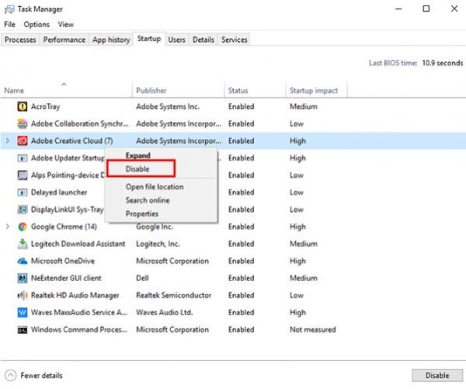
Task: Open the Options menu
Action: tap(37, 25)
